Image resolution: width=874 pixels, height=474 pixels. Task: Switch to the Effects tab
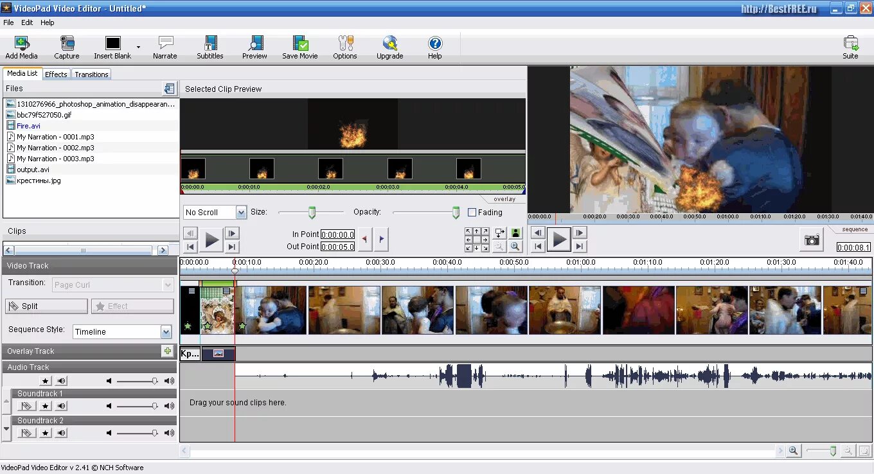(x=56, y=75)
